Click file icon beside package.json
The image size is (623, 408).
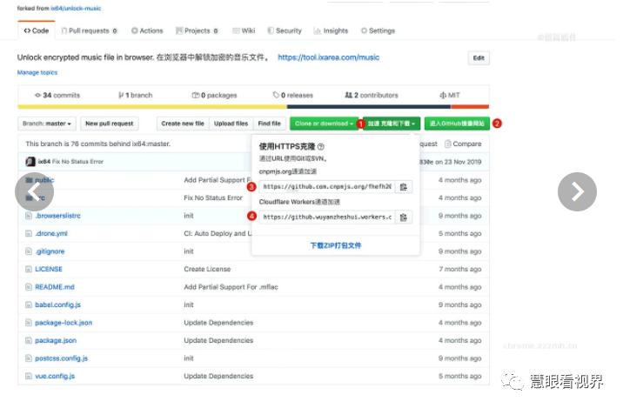(x=29, y=340)
